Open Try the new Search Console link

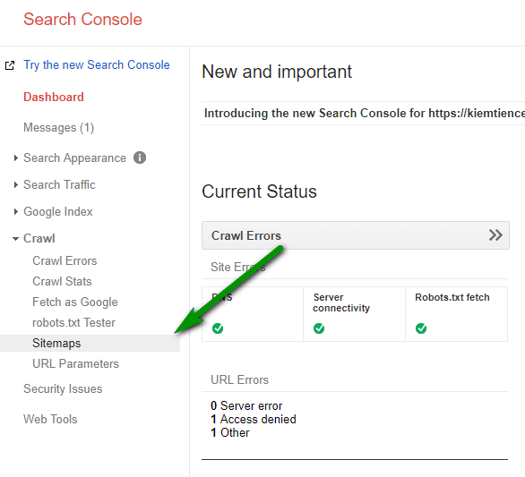(x=97, y=65)
